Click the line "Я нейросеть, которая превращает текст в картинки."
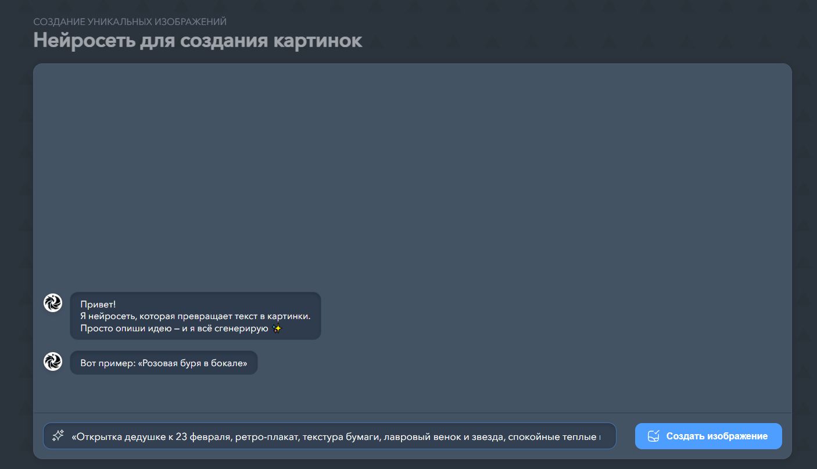 tap(195, 316)
